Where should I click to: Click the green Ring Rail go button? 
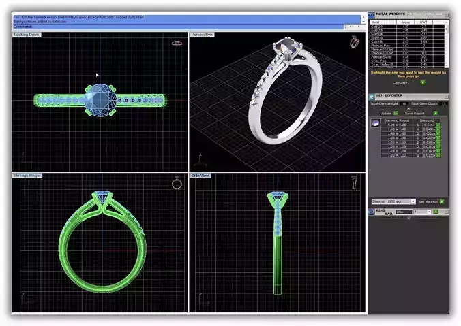435,212
